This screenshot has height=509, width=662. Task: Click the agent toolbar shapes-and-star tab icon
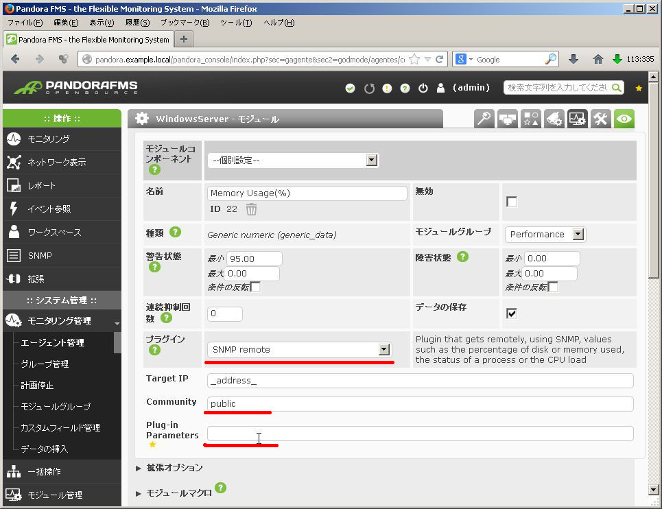531,119
